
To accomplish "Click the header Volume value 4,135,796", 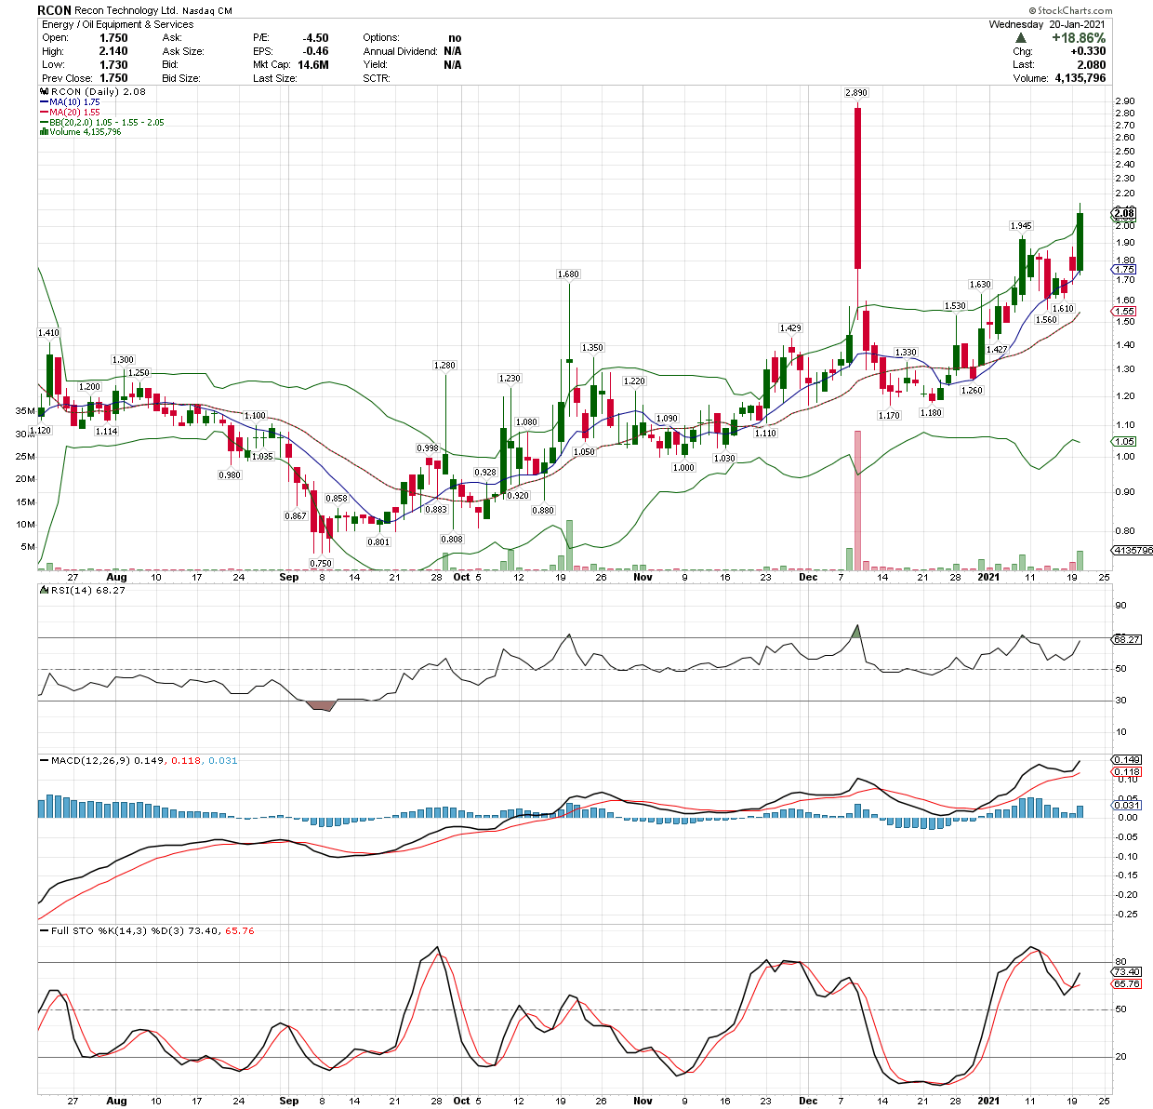I will [1080, 78].
